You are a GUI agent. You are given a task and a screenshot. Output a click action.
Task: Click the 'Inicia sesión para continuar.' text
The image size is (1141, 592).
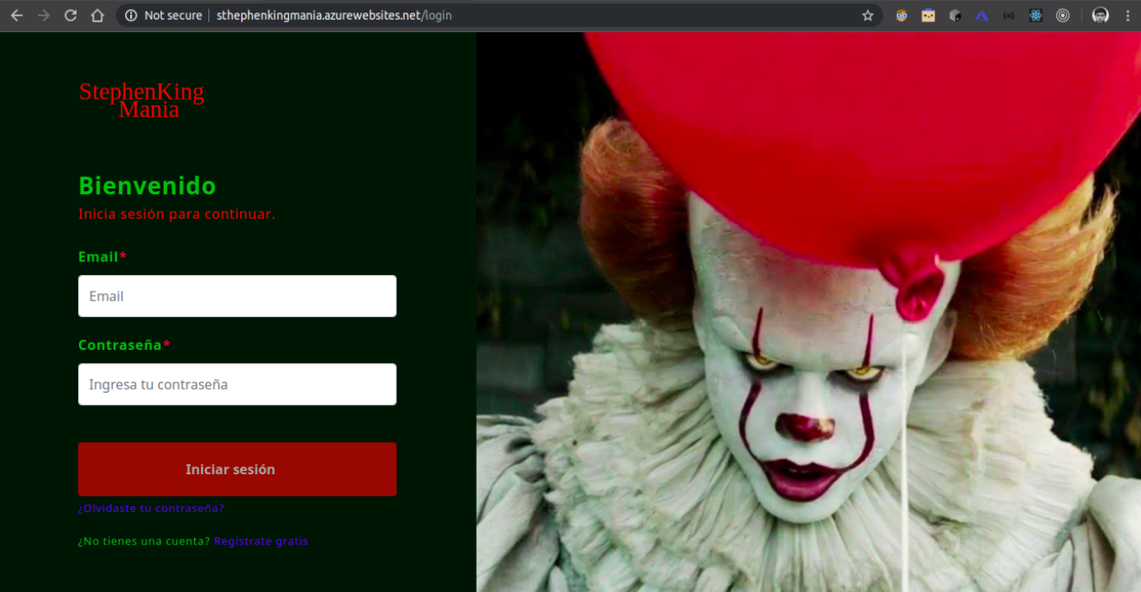pyautogui.click(x=177, y=214)
